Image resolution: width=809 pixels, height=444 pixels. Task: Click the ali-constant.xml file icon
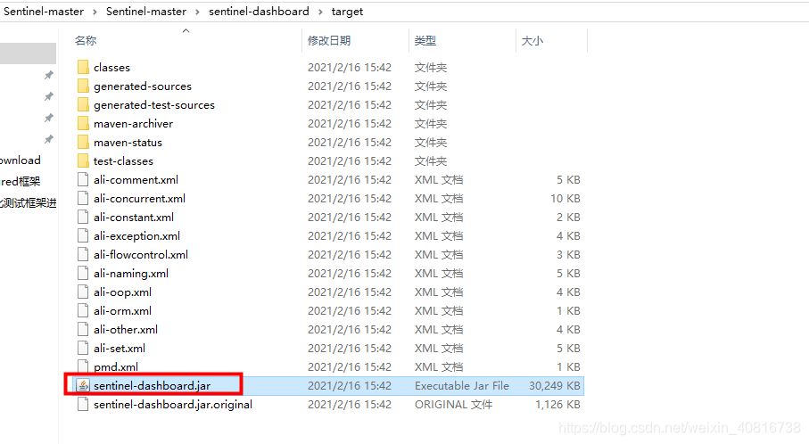pyautogui.click(x=83, y=218)
